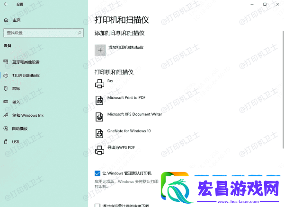This screenshot has height=207, width=284.
Task: Select the Microsoft Print to PDF icon
Action: pyautogui.click(x=99, y=100)
